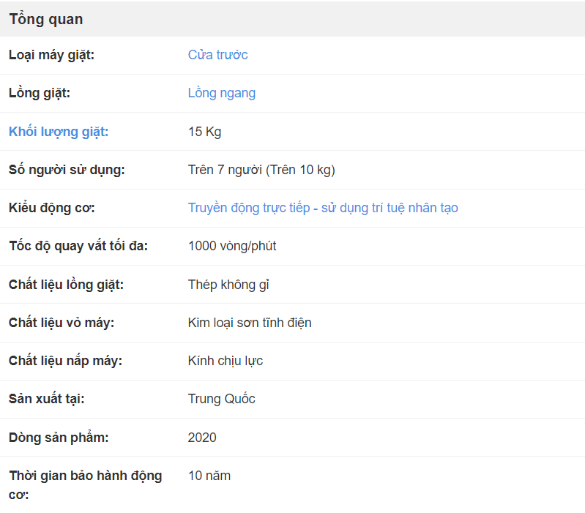Select the label 'Lồng giặt:'

click(40, 93)
